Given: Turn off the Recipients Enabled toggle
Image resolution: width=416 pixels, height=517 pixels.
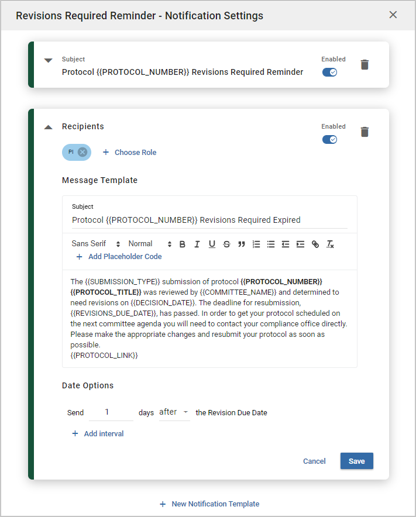Looking at the screenshot, I should 329,139.
